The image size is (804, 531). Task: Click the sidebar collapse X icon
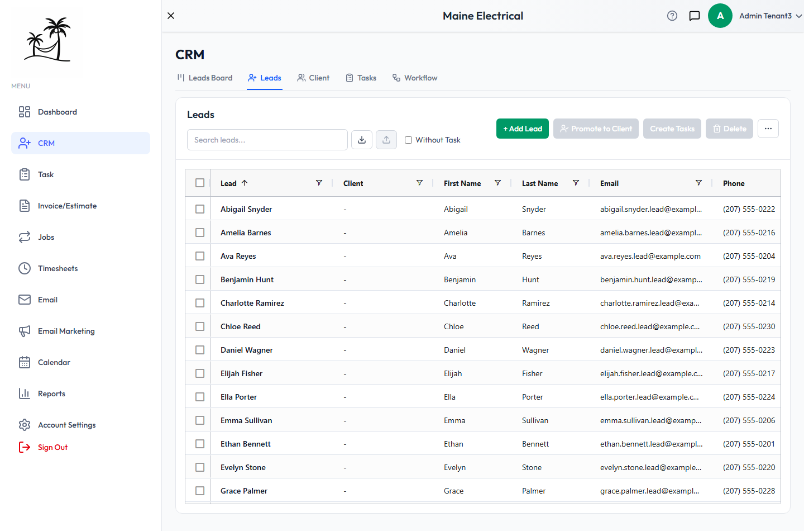(171, 16)
